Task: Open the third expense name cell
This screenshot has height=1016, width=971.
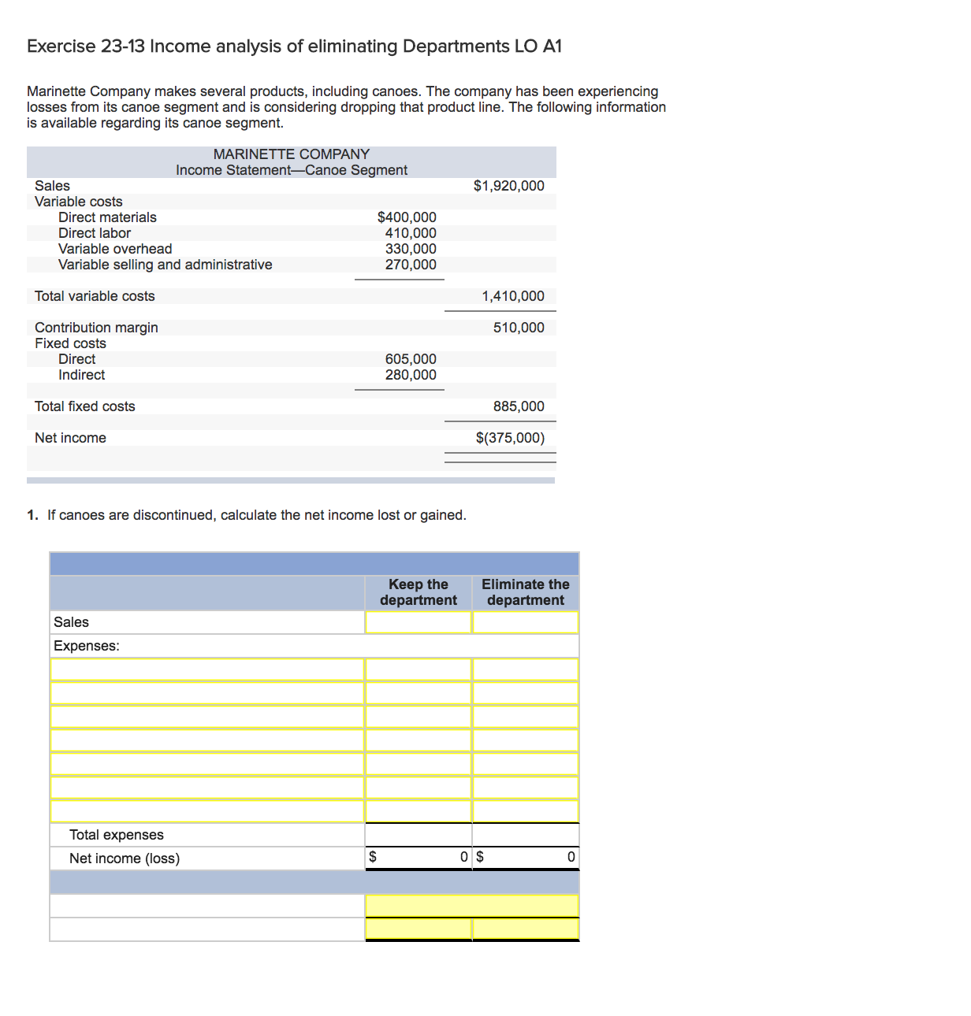Action: click(207, 717)
